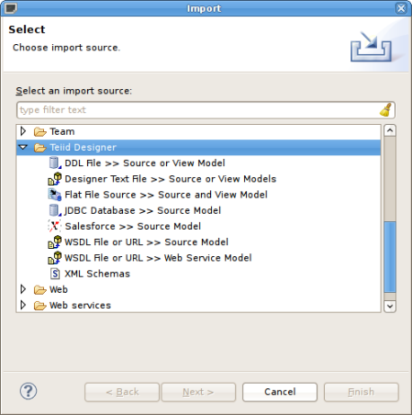Click the XML Schemas S icon
412x415 pixels.
click(55, 274)
